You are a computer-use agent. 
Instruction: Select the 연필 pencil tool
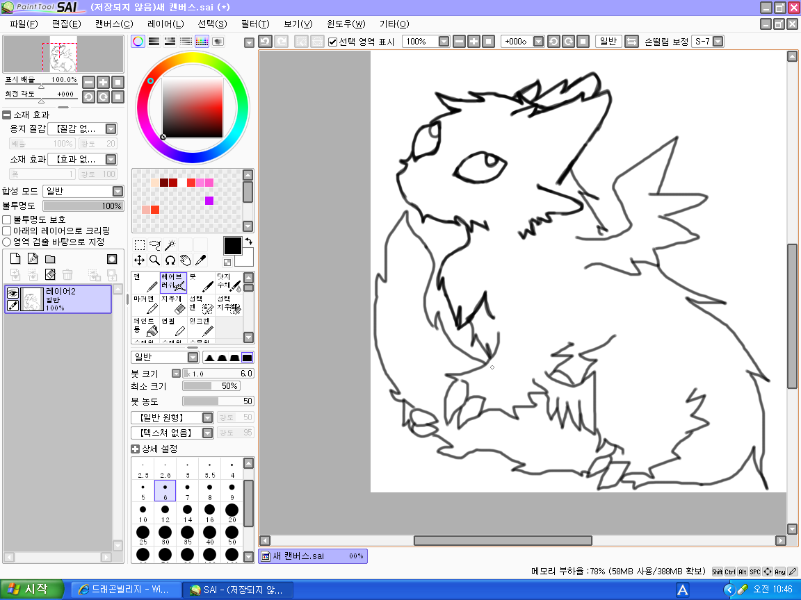[x=173, y=327]
